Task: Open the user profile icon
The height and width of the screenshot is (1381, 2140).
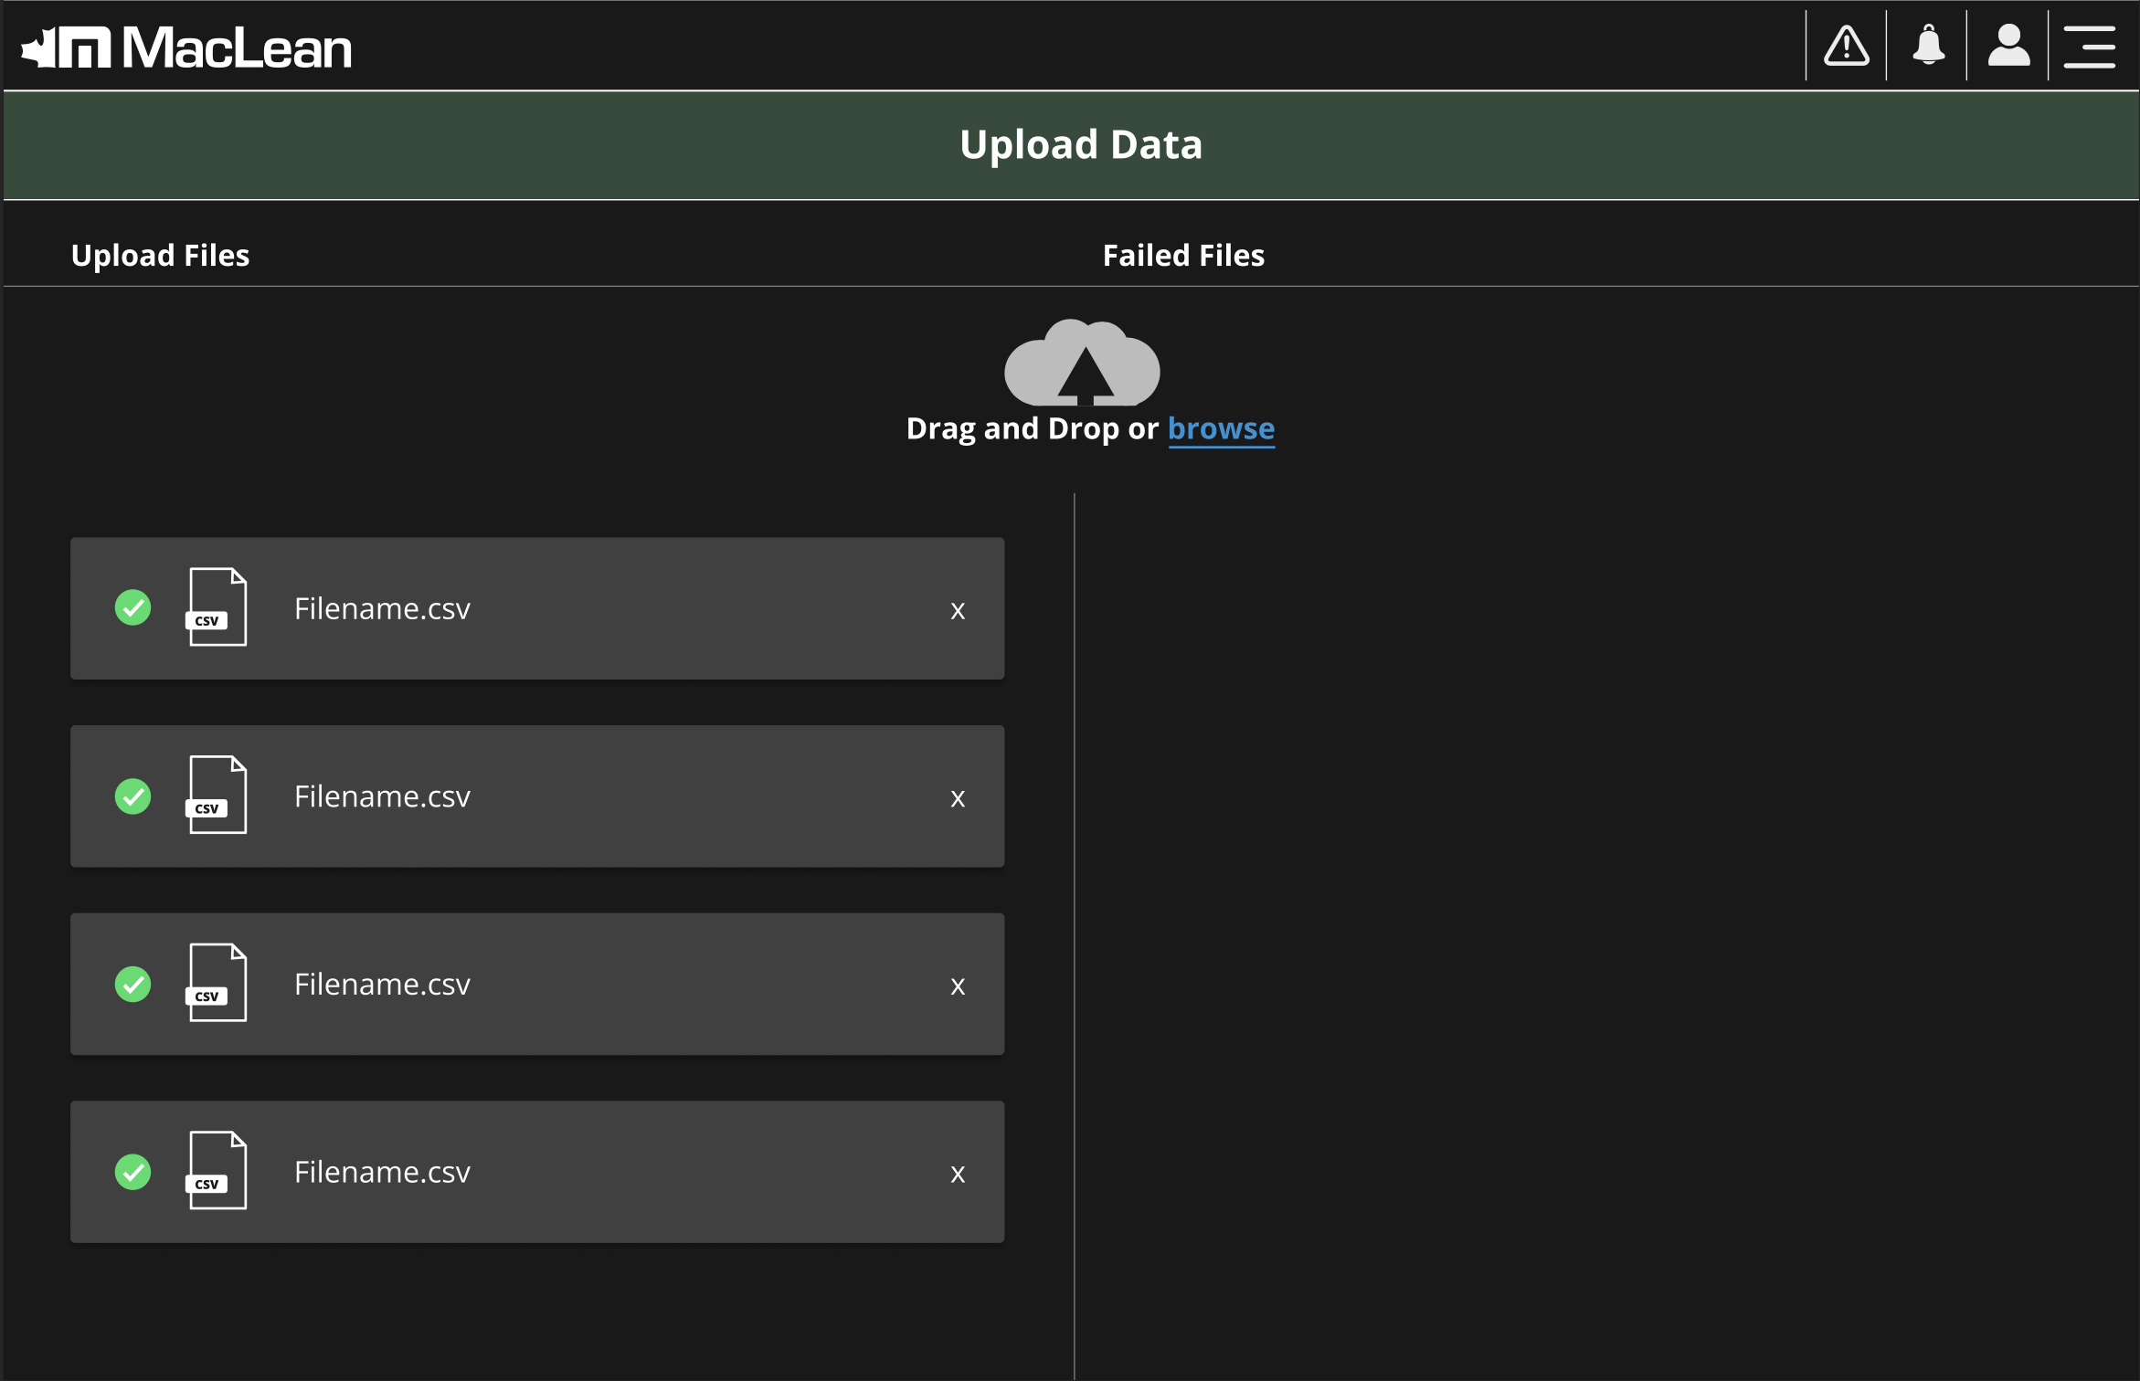Action: (2008, 46)
